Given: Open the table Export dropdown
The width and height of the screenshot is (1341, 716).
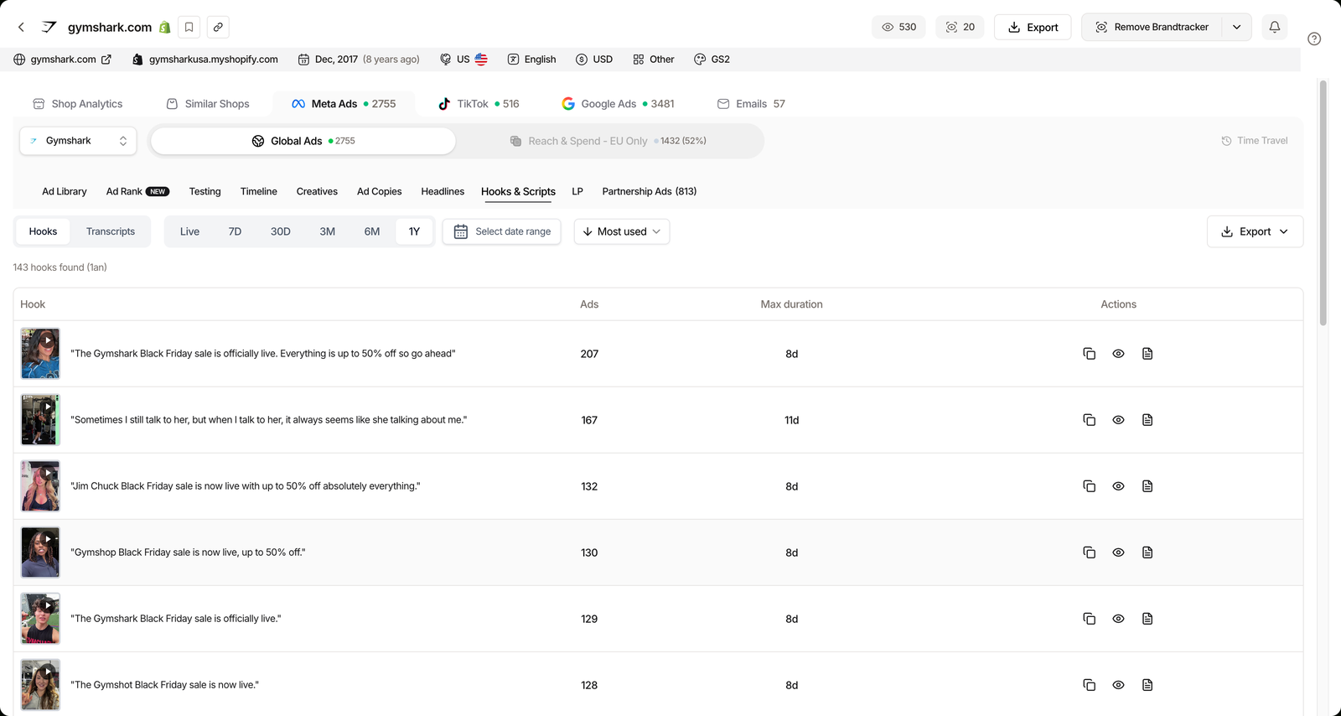Looking at the screenshot, I should pyautogui.click(x=1255, y=231).
